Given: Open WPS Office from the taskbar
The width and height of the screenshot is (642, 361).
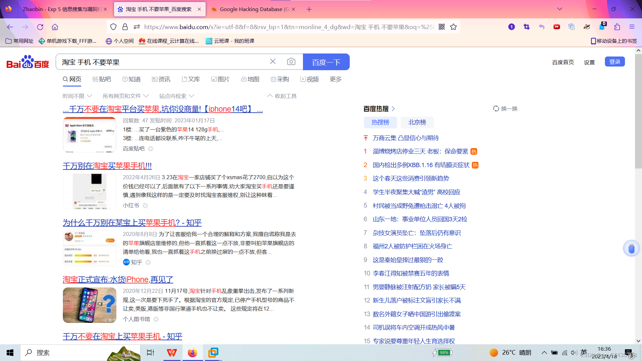Looking at the screenshot, I should 172,353.
